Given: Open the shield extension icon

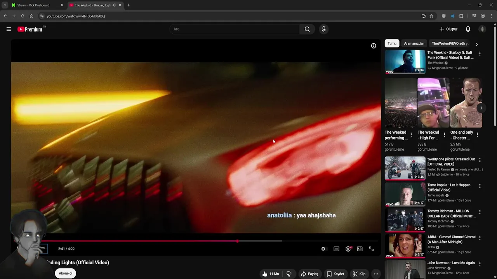Looking at the screenshot, I should tap(443, 16).
